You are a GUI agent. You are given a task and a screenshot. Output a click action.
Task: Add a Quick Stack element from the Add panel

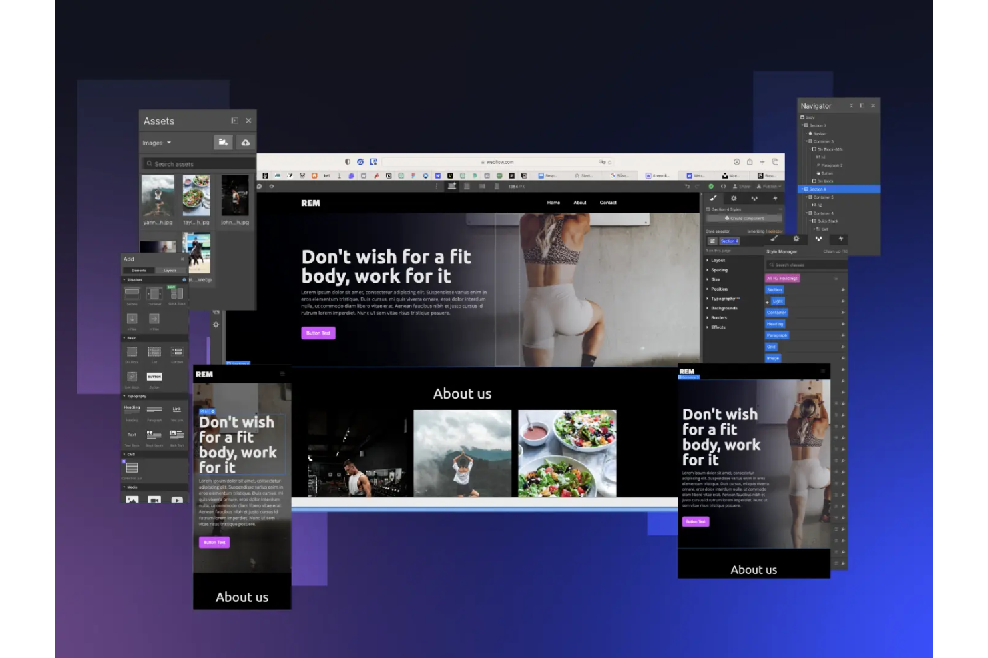(176, 293)
